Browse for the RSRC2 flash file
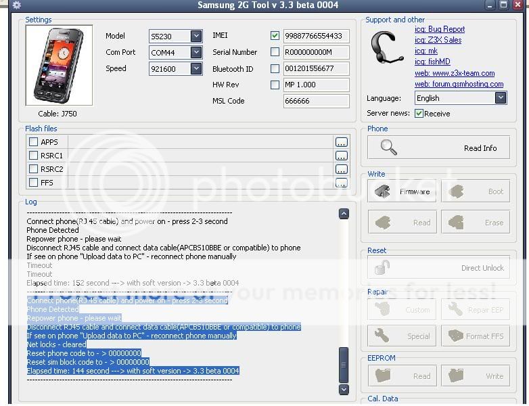Screen dimensions: 529x406 click(x=342, y=169)
